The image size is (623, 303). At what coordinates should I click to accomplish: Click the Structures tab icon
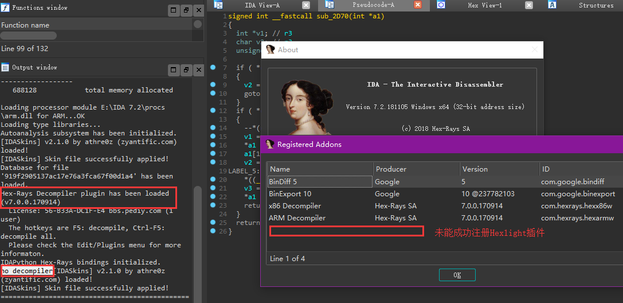[552, 5]
